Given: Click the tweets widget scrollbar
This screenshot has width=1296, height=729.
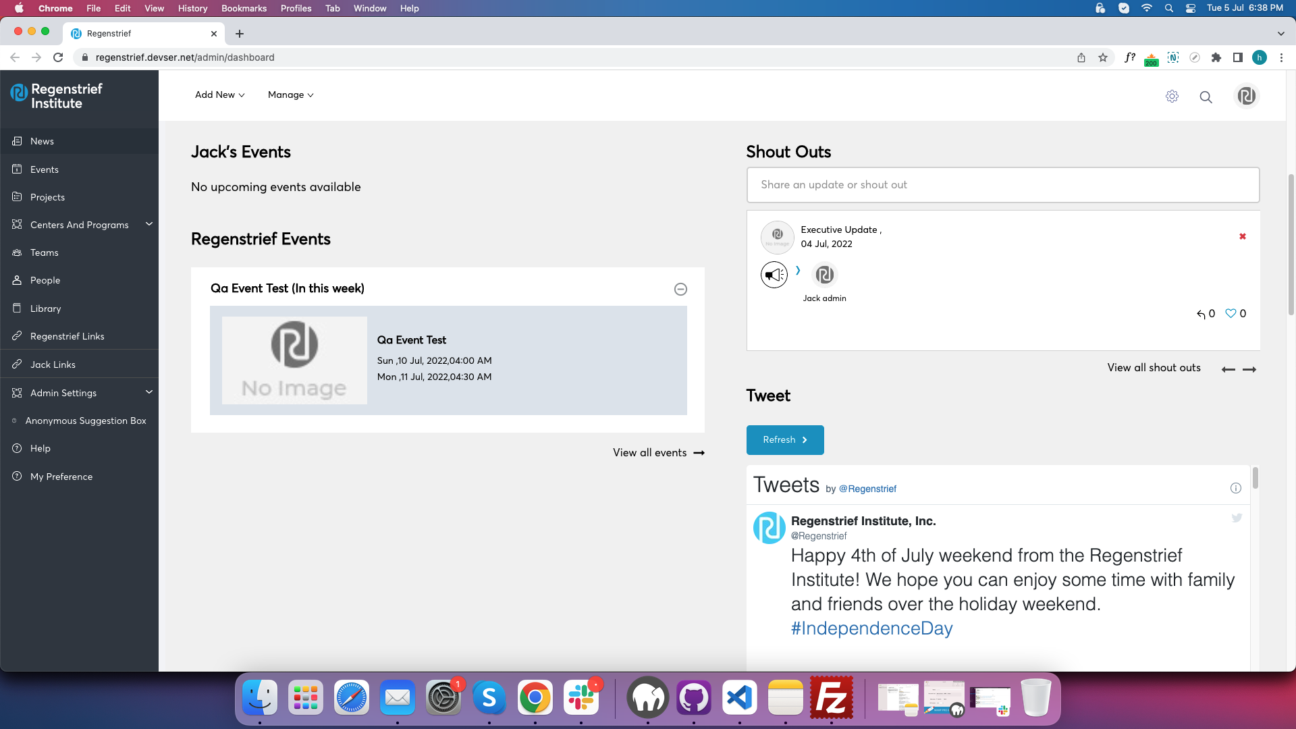Looking at the screenshot, I should click(x=1255, y=478).
